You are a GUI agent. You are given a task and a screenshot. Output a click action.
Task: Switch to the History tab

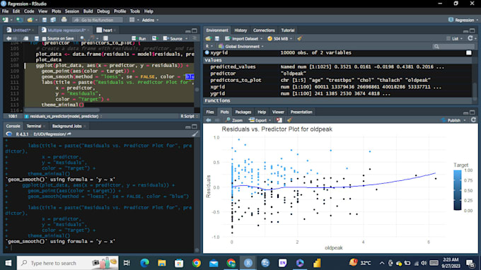point(240,30)
